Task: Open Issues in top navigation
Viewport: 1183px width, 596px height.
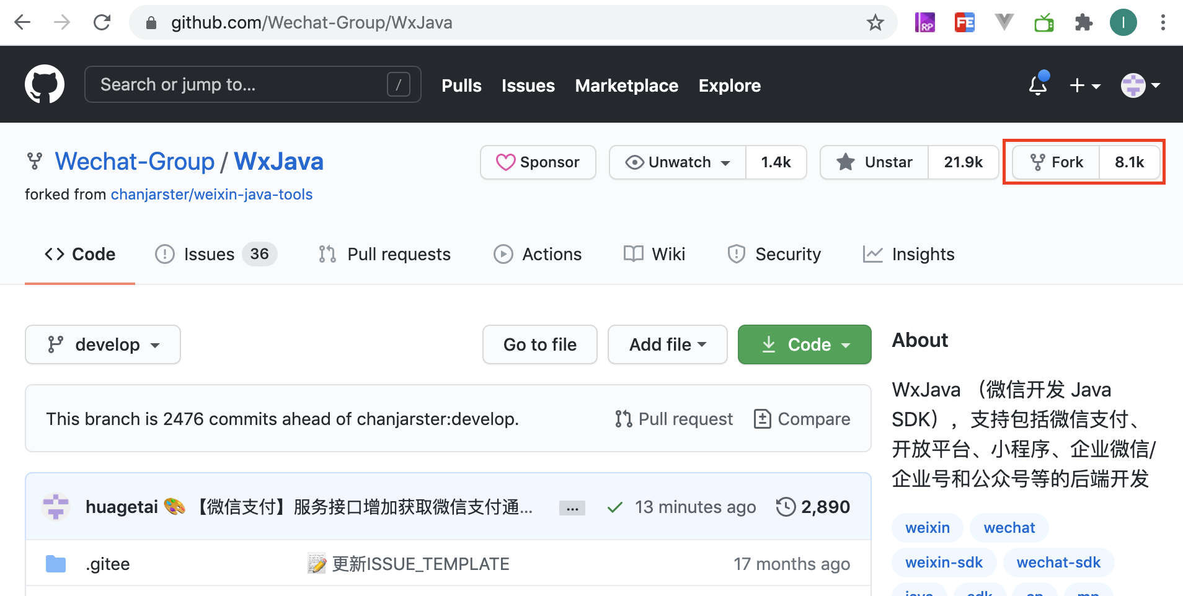Action: click(528, 85)
